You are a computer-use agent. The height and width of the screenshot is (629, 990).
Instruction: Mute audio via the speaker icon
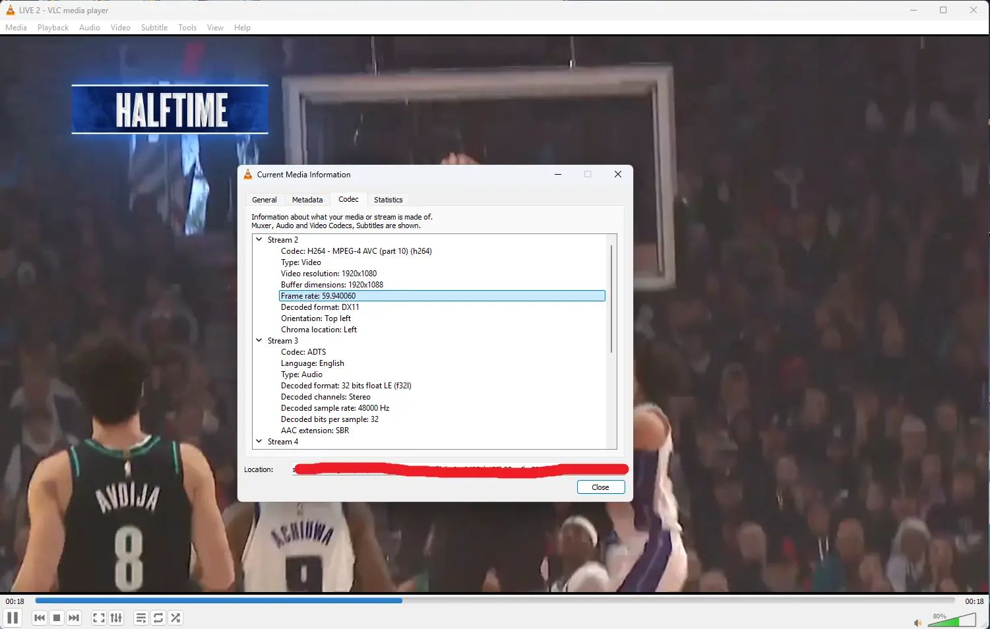coord(917,623)
